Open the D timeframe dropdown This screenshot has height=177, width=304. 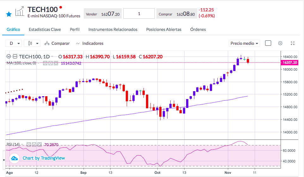(x=13, y=43)
